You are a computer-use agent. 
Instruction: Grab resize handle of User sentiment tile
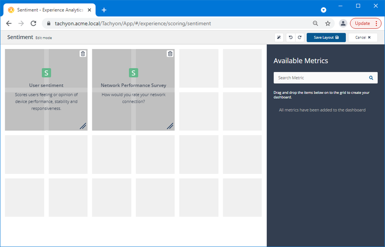pos(83,126)
